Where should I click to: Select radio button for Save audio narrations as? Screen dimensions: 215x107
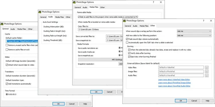click(x=120, y=48)
